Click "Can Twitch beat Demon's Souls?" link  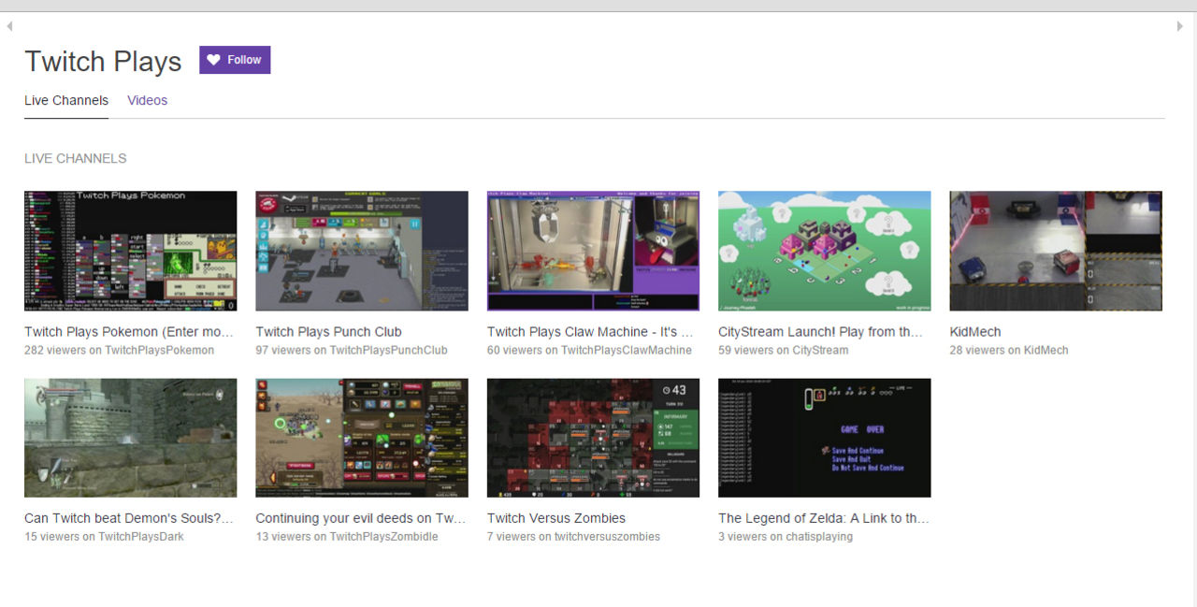[129, 517]
